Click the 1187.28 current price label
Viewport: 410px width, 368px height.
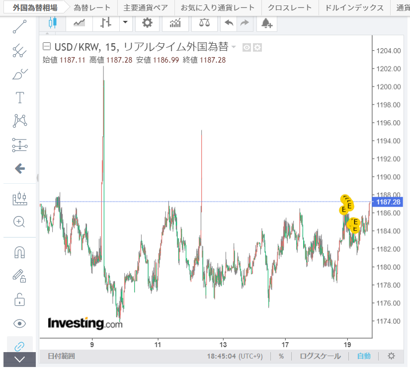click(x=389, y=202)
